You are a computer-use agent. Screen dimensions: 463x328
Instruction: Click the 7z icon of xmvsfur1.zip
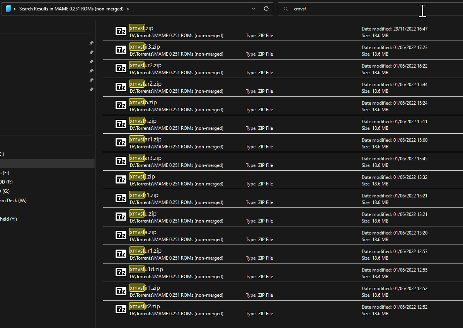click(121, 254)
